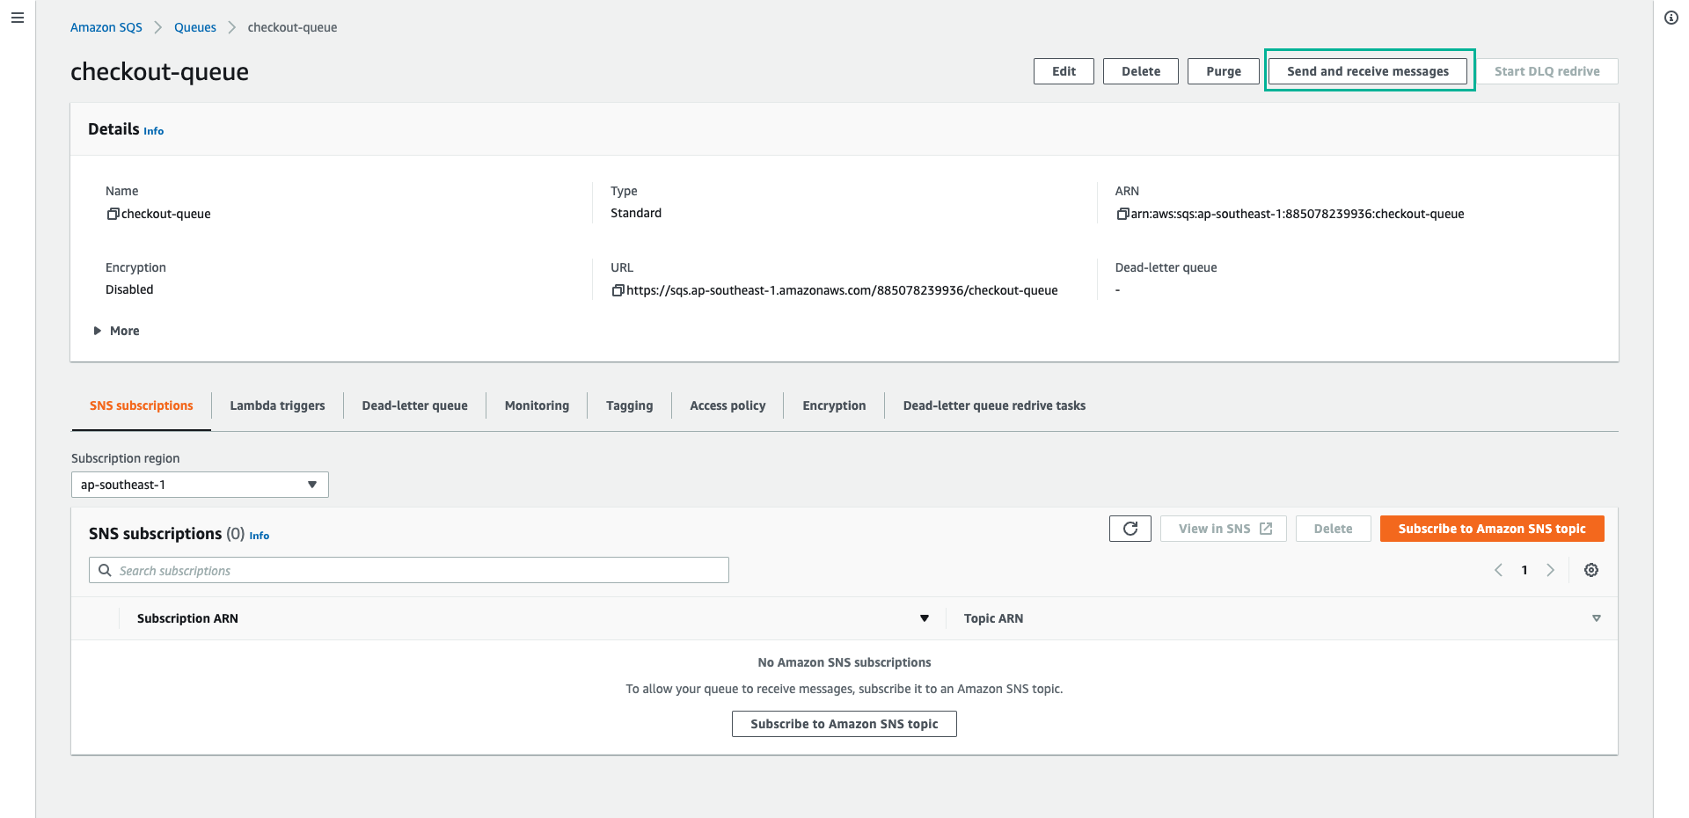Focus the Search subscriptions field

click(x=409, y=570)
